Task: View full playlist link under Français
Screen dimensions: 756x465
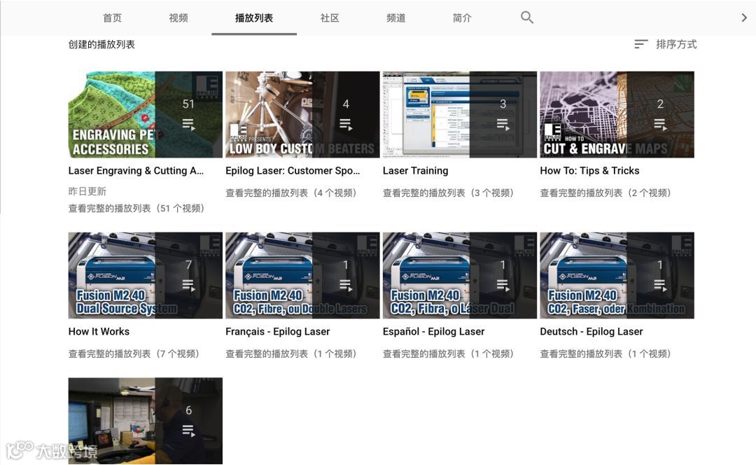Action: coord(293,354)
